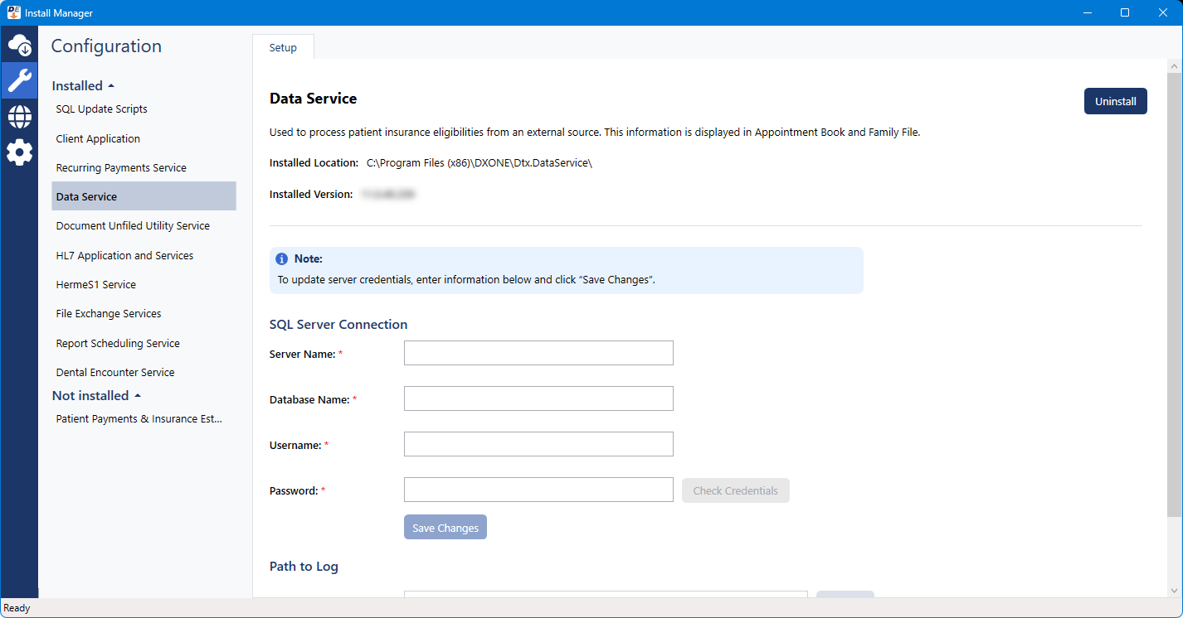Open the gear settings icon
This screenshot has height=618, width=1183.
coord(19,152)
